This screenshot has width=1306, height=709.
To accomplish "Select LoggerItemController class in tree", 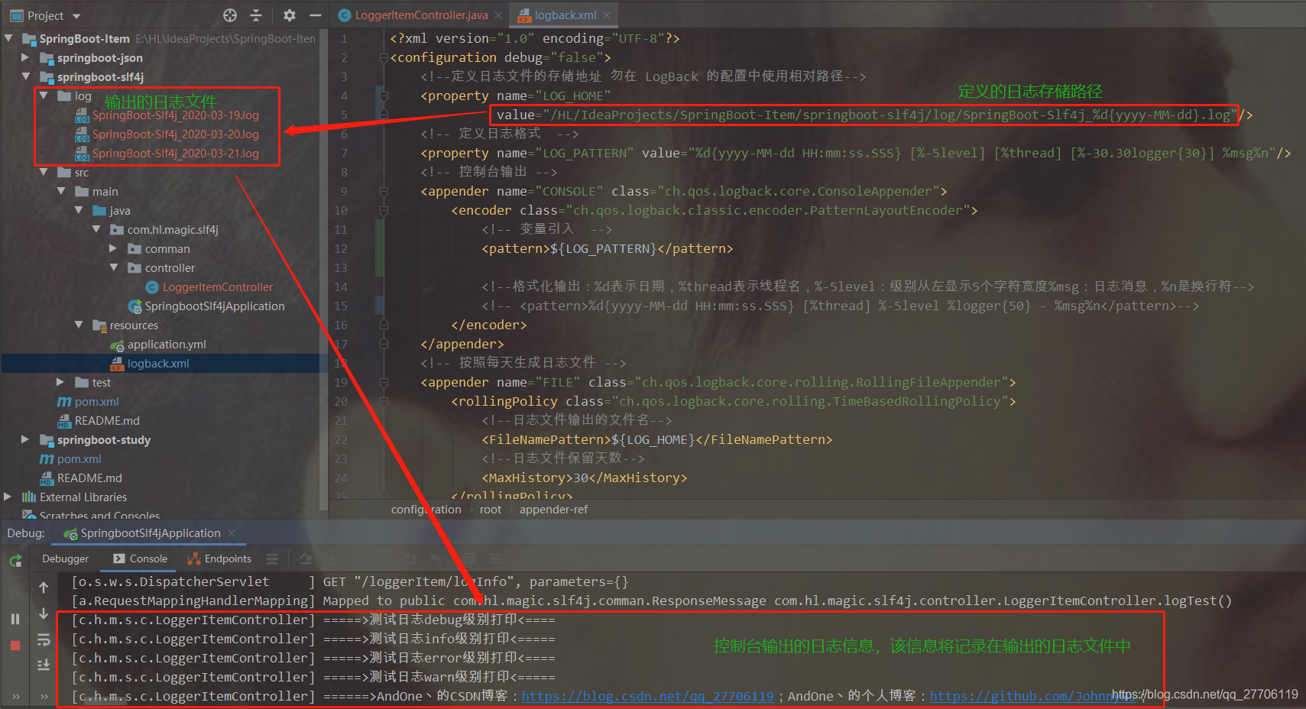I will click(x=209, y=287).
